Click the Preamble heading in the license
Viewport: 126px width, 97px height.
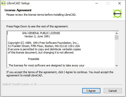(34, 59)
